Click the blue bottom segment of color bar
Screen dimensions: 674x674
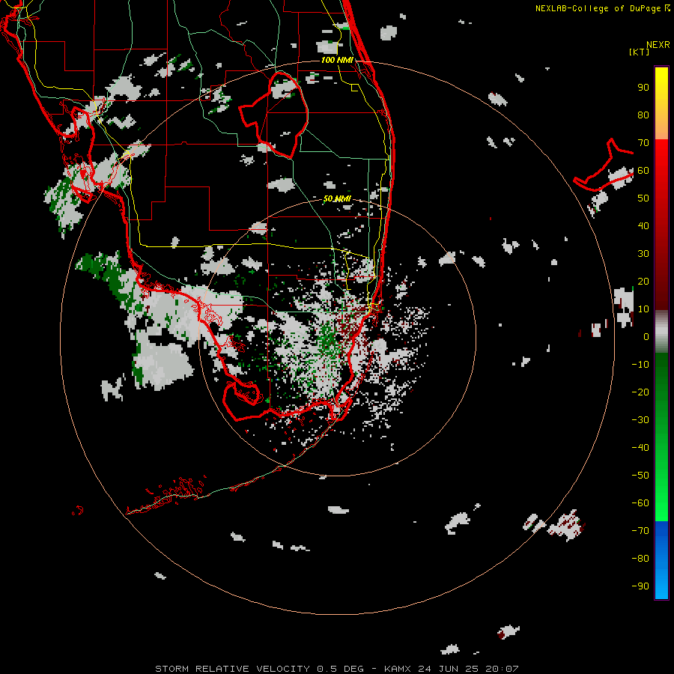pyautogui.click(x=661, y=560)
